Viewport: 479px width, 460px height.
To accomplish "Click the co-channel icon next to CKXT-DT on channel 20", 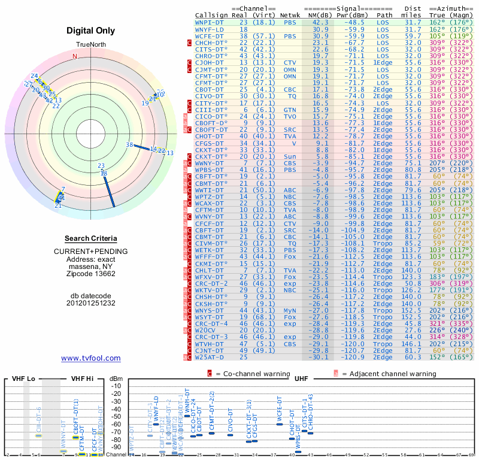I will [x=189, y=157].
